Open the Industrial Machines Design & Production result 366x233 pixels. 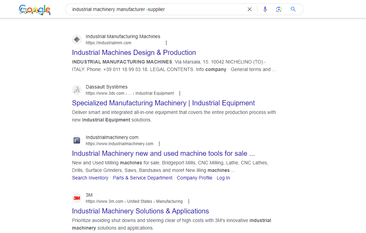(x=134, y=53)
